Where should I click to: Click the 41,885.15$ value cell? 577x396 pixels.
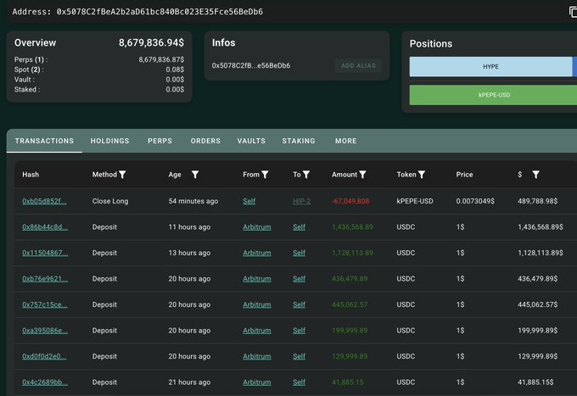535,382
